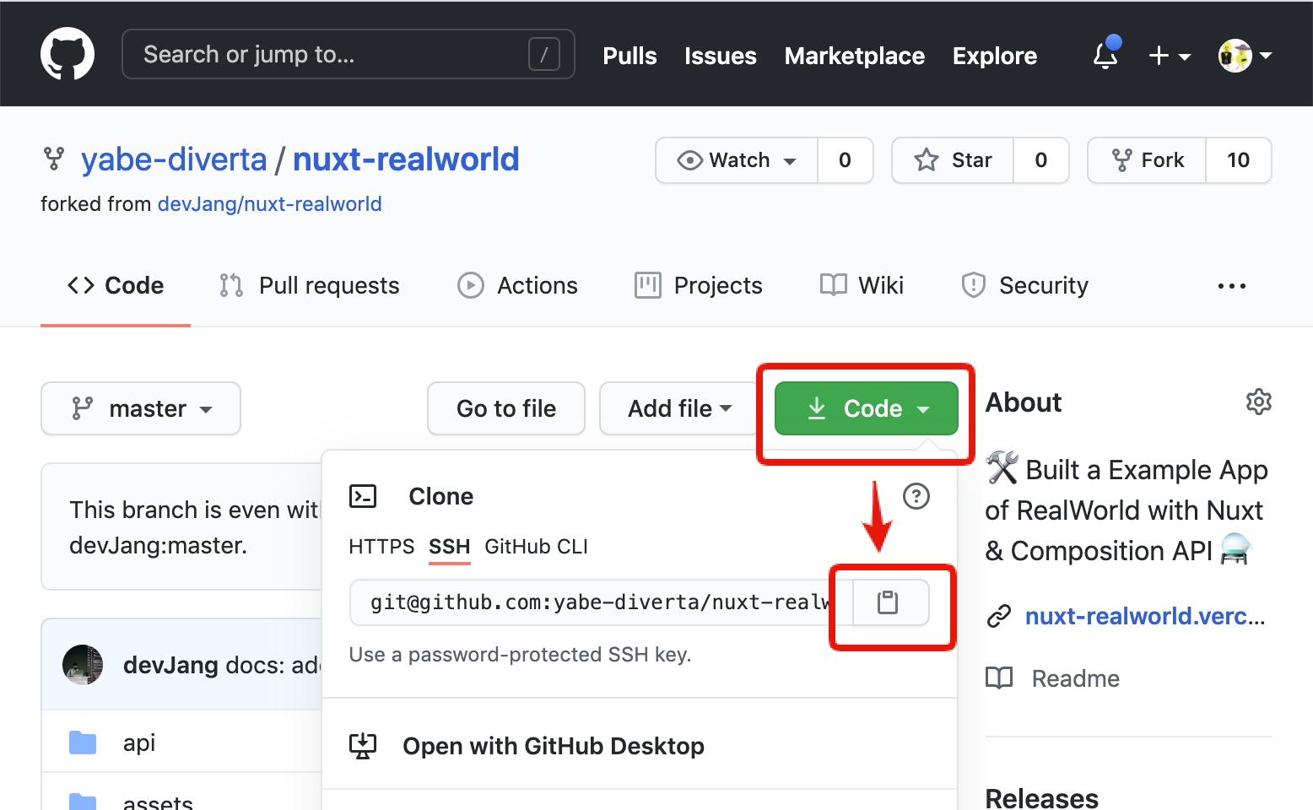The height and width of the screenshot is (810, 1313).
Task: Expand the Add file dropdown
Action: (x=679, y=408)
